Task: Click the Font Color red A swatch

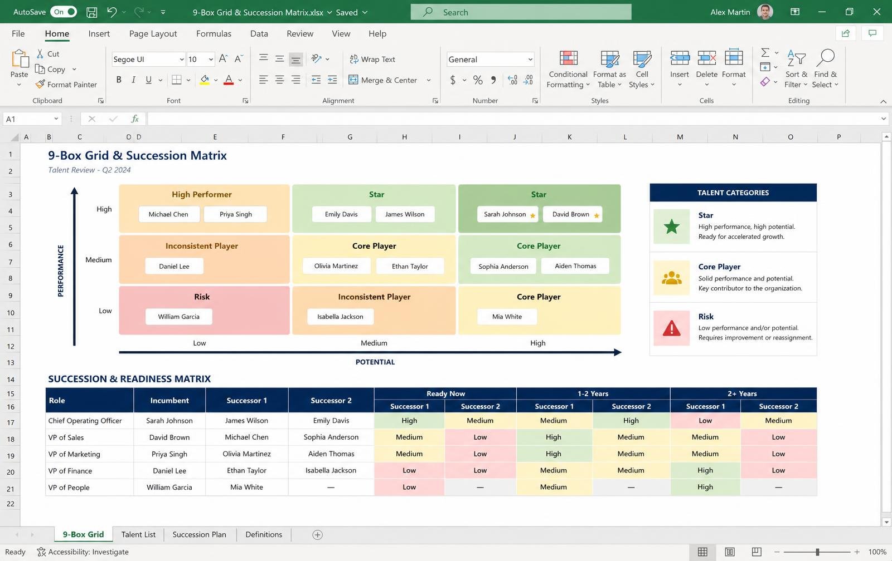Action: (x=229, y=80)
